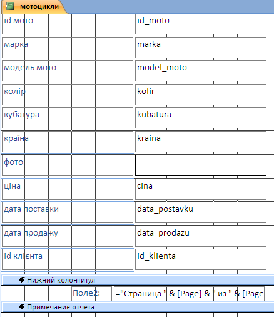Select the 'фото' label

pos(68,165)
